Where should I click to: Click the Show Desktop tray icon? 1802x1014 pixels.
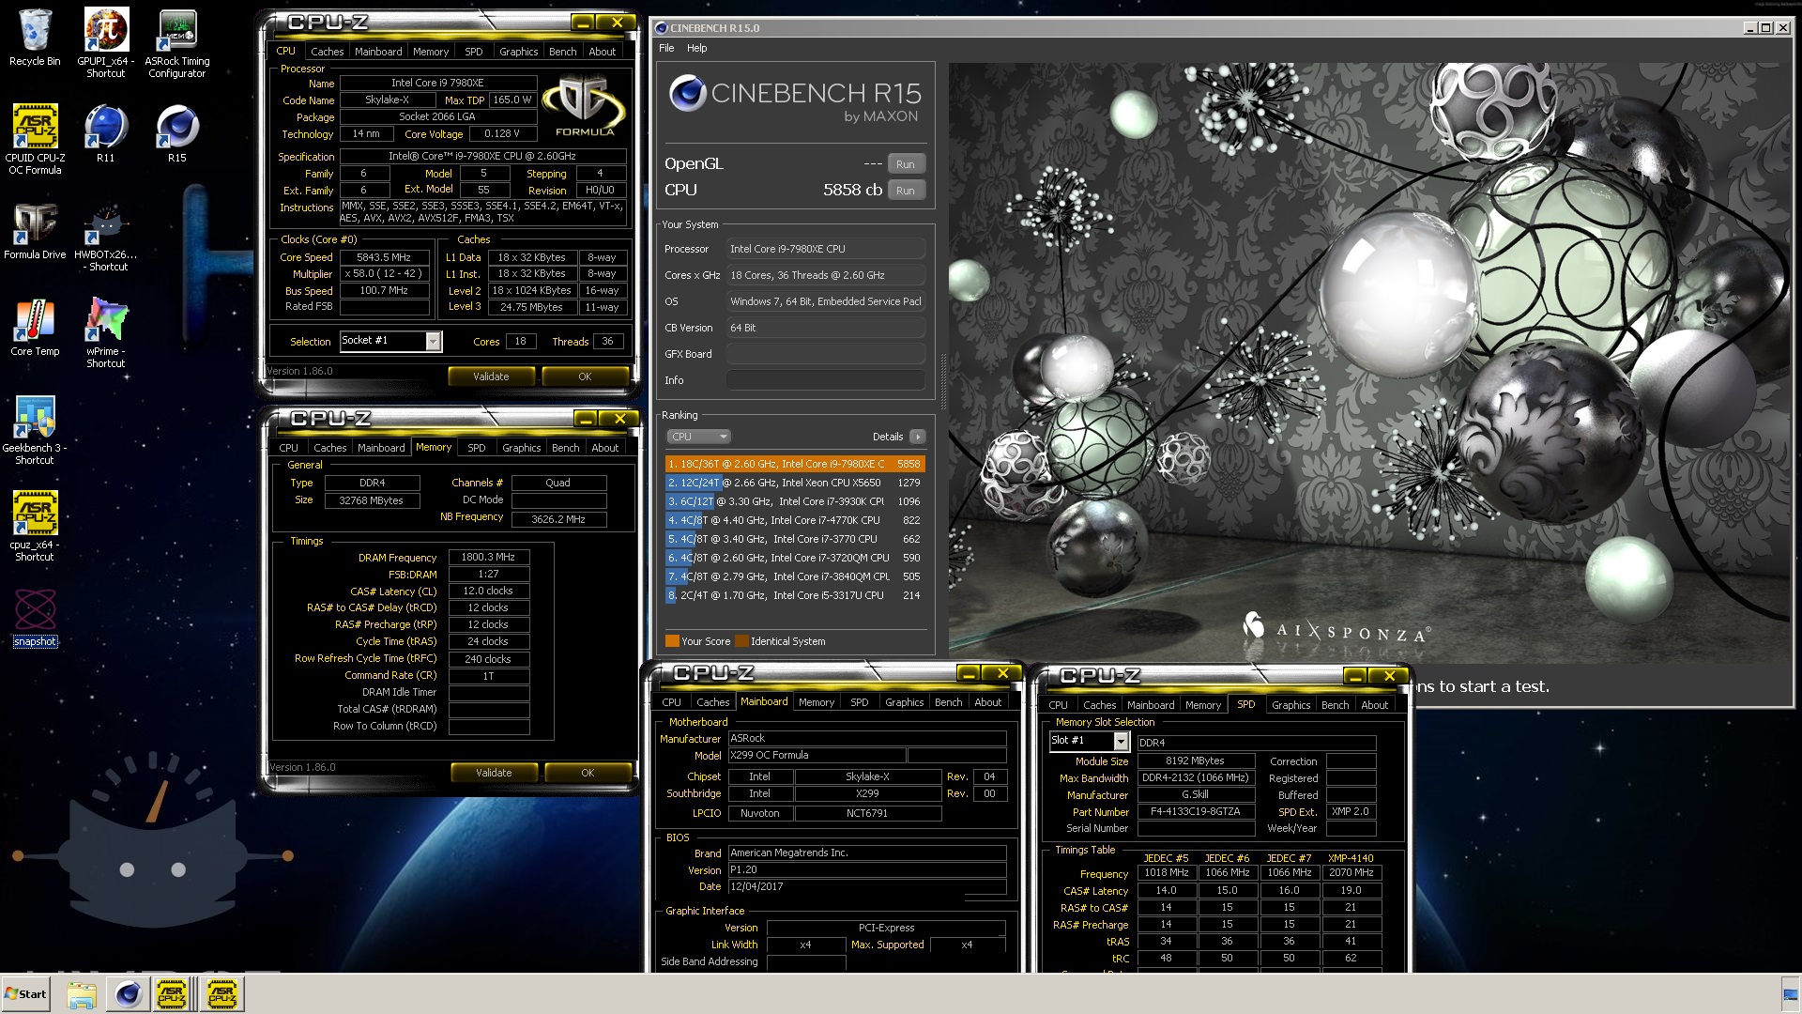tap(1791, 994)
